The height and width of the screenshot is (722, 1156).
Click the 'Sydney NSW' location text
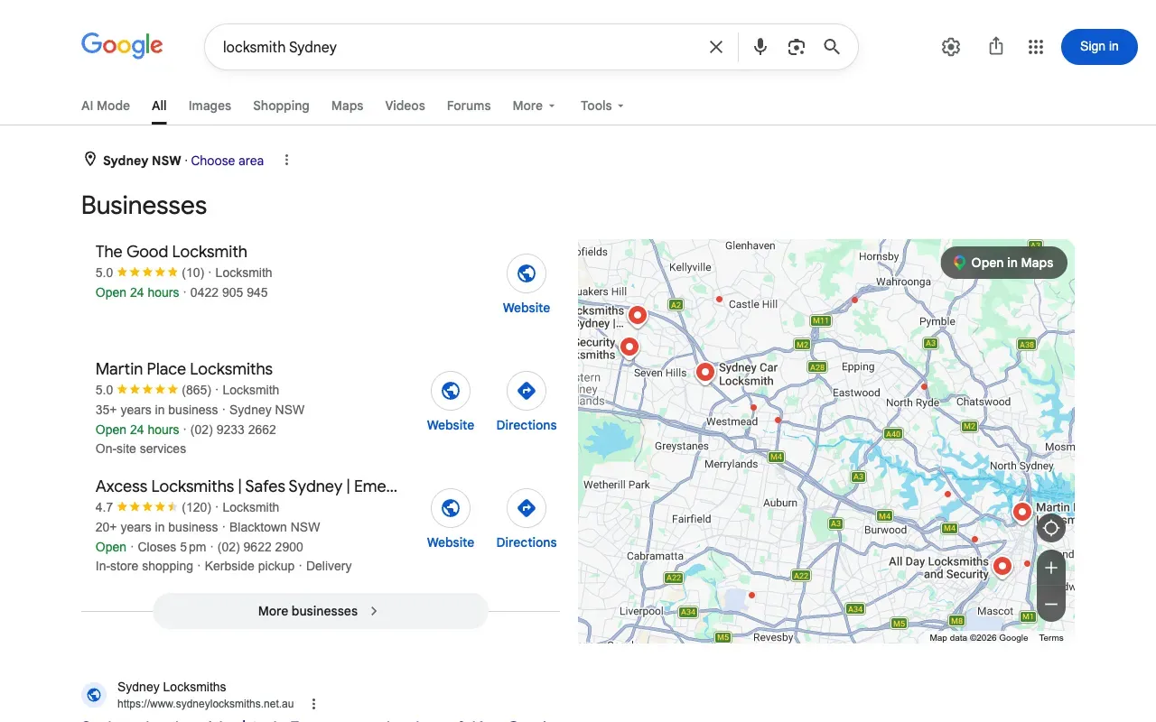coord(142,161)
